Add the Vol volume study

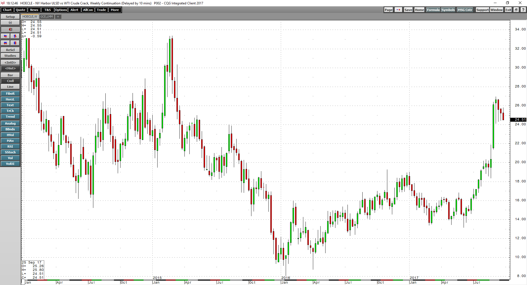click(x=10, y=158)
